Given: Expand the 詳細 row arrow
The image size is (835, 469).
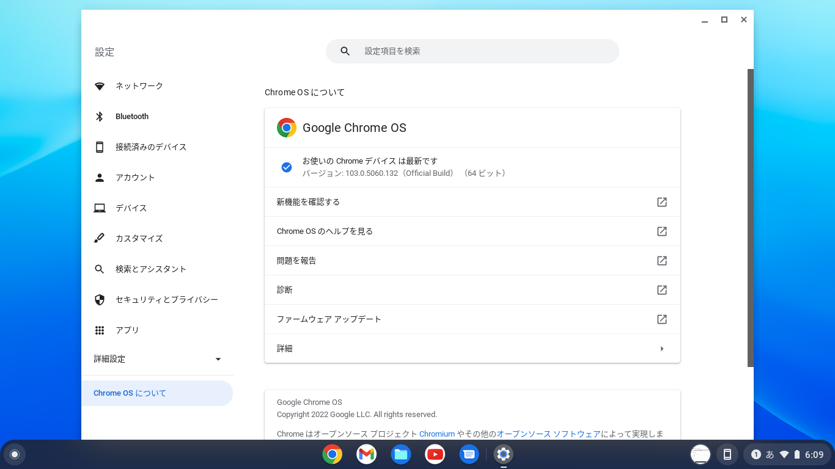Looking at the screenshot, I should (662, 349).
